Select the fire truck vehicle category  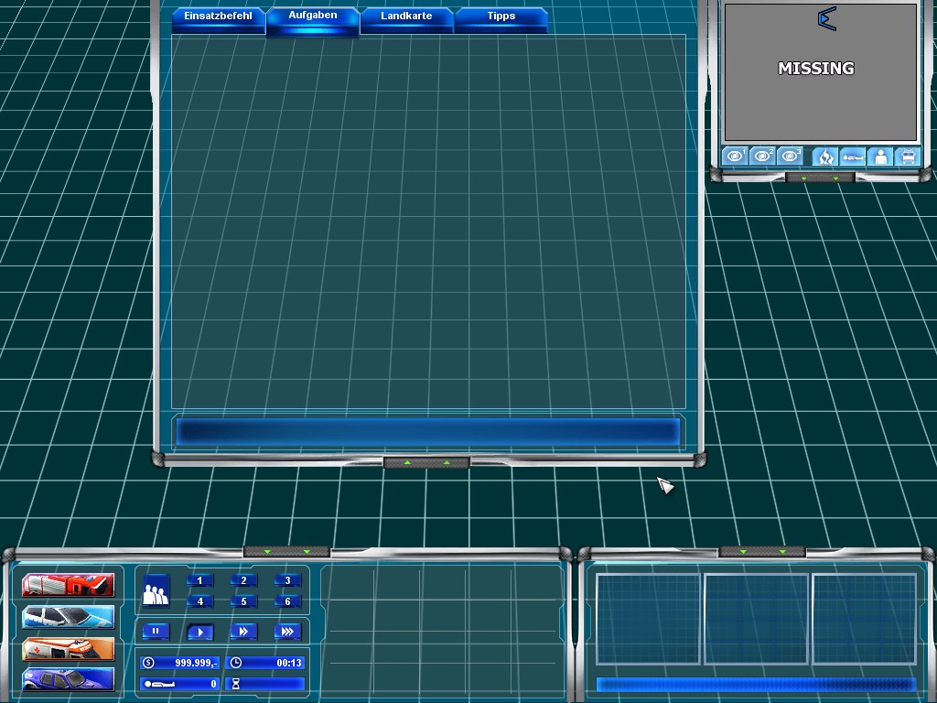[69, 585]
